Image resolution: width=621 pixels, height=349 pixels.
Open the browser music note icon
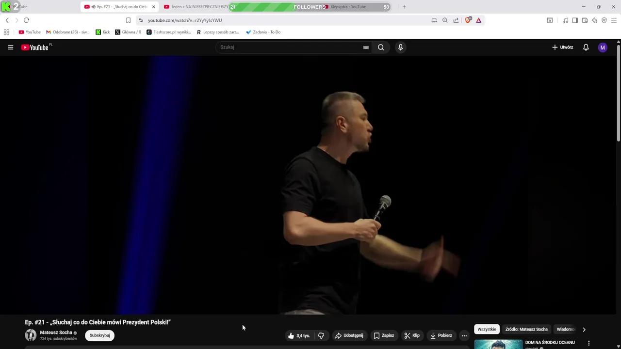tap(565, 20)
